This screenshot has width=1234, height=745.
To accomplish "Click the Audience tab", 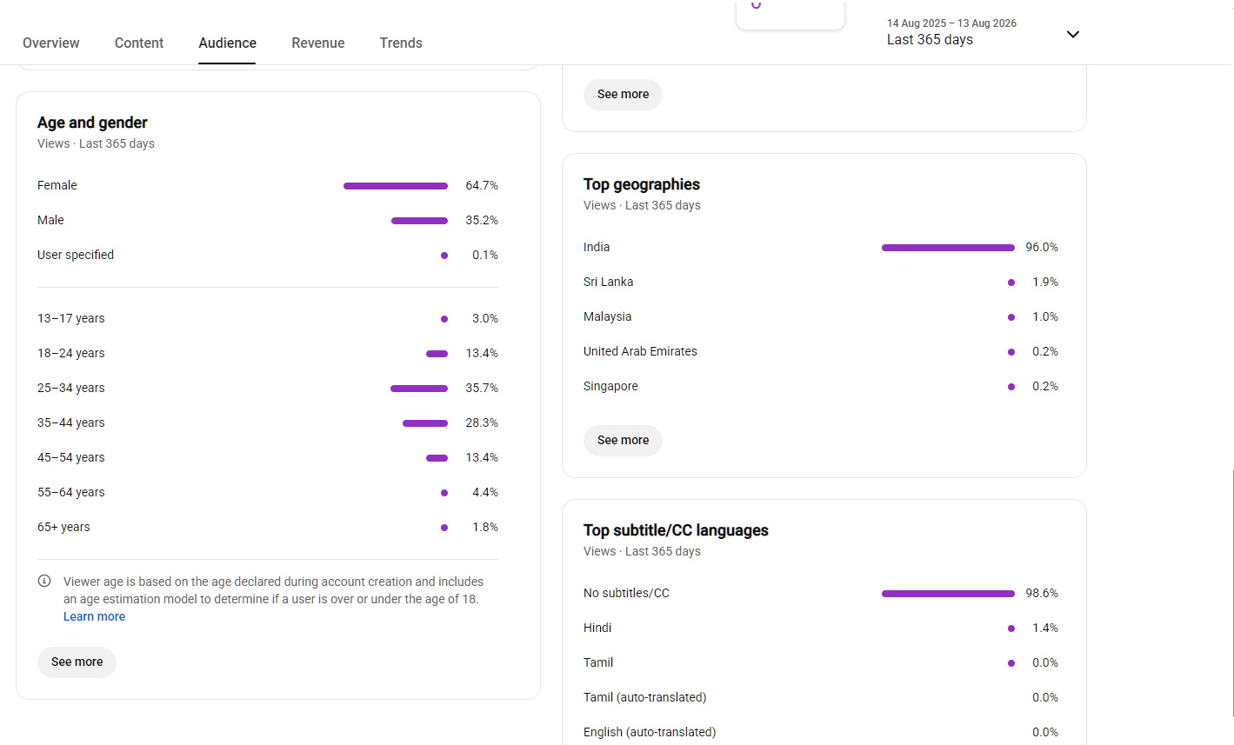I will coord(227,43).
